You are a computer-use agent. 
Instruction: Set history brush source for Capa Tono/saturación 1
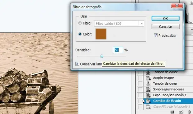click(x=140, y=95)
